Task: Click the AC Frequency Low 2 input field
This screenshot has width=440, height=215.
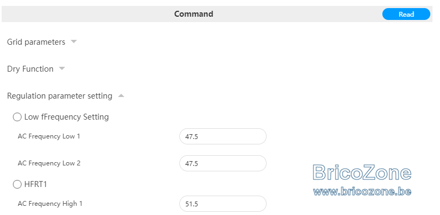Action: coord(223,163)
